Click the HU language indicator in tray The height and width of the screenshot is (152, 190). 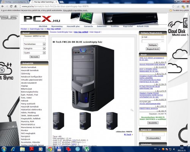tap(155, 149)
